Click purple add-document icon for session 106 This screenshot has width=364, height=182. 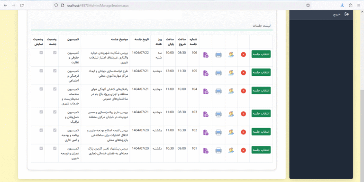point(206,55)
